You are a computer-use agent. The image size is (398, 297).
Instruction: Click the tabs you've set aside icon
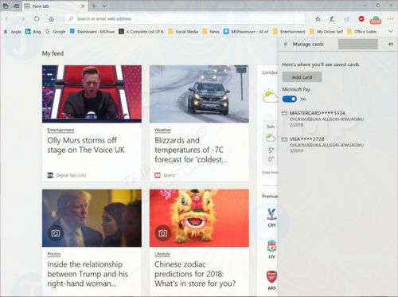6,6
